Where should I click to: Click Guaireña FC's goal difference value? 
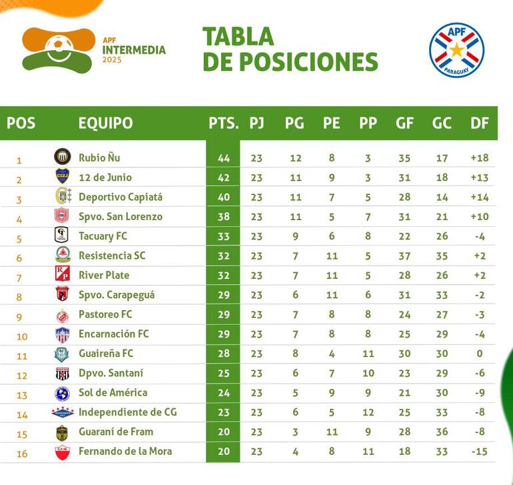pos(479,354)
